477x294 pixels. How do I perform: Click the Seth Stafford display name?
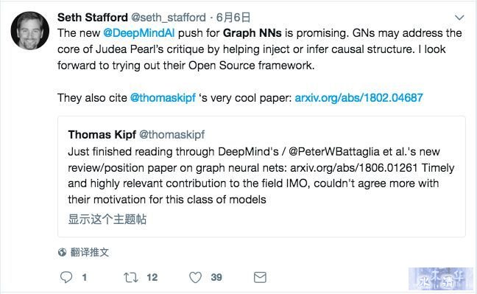[93, 18]
